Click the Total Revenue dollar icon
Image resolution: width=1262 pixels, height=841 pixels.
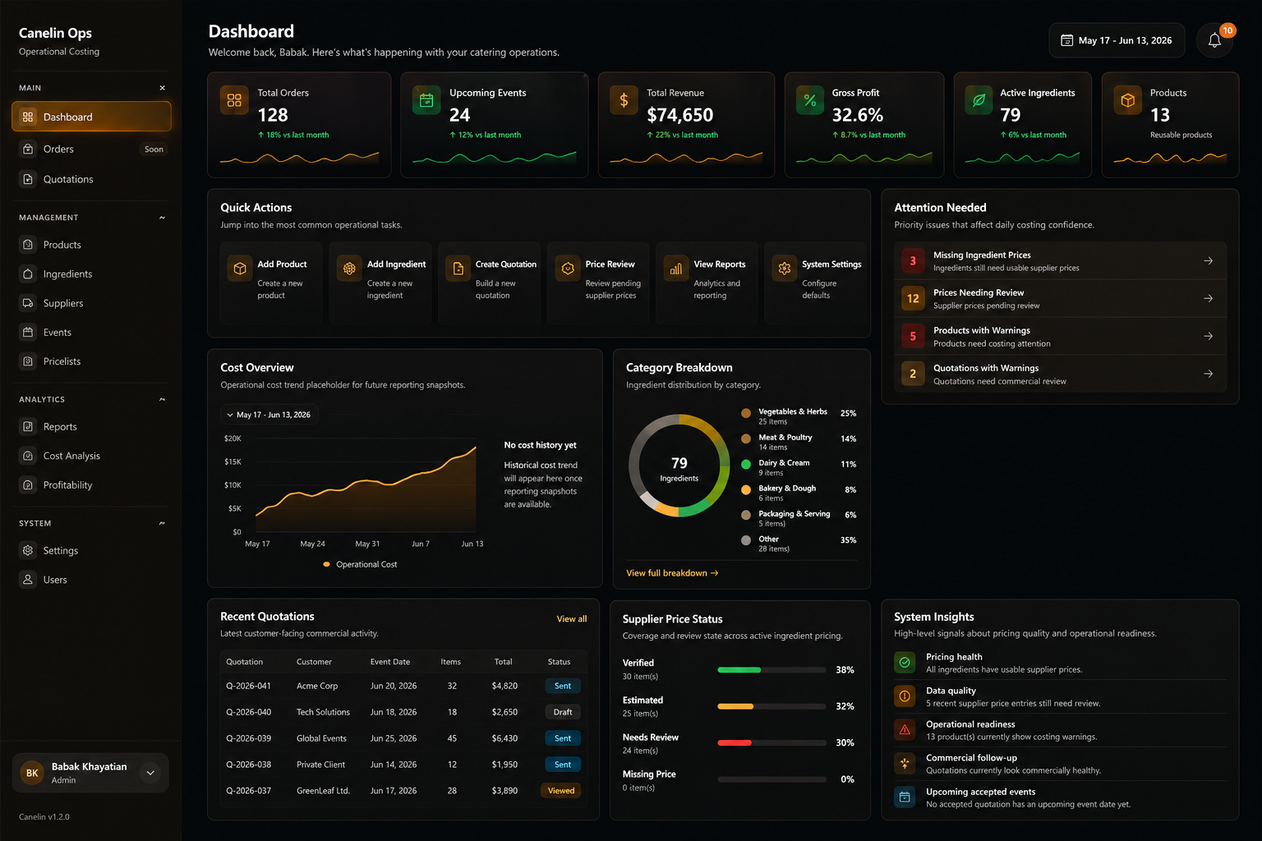pos(624,100)
